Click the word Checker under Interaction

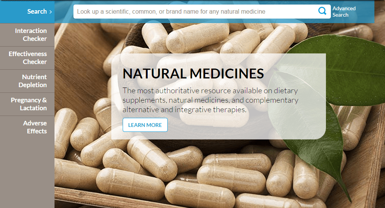pos(34,39)
